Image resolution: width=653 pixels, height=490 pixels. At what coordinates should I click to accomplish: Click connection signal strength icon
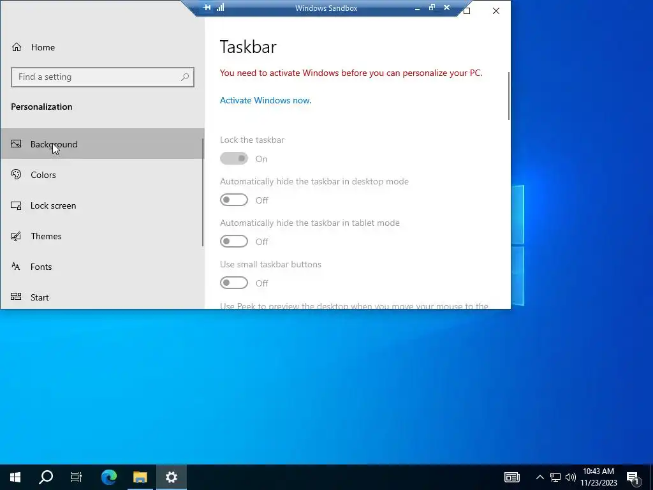[220, 8]
